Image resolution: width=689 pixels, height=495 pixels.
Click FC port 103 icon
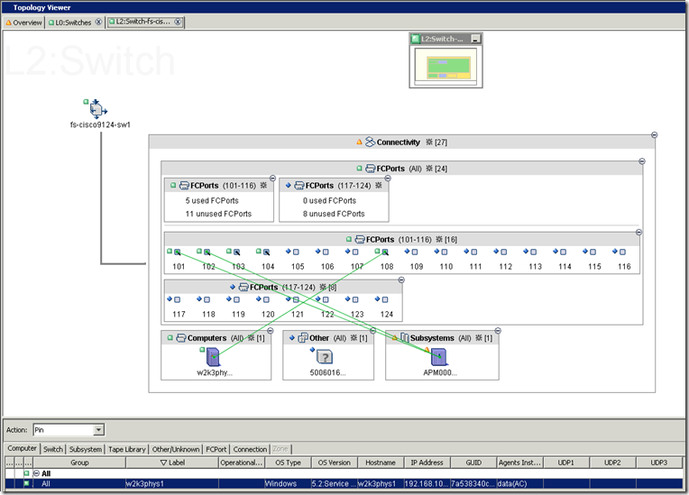[x=237, y=252]
